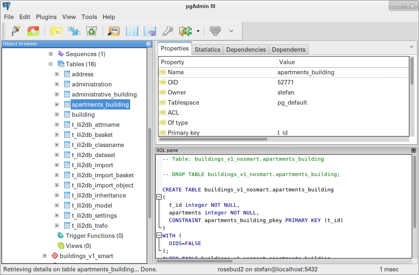This screenshot has height=275, width=419.
Task: Open the Help menu
Action: pos(109,17)
